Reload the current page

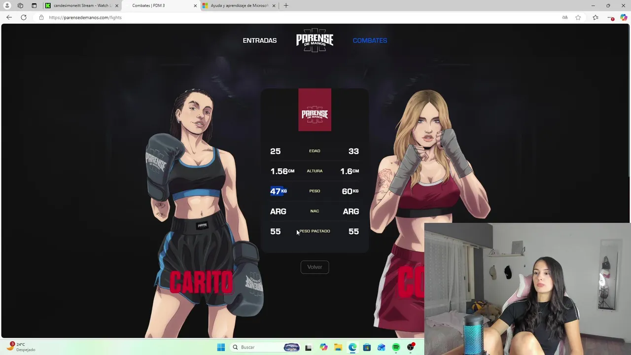tap(23, 17)
